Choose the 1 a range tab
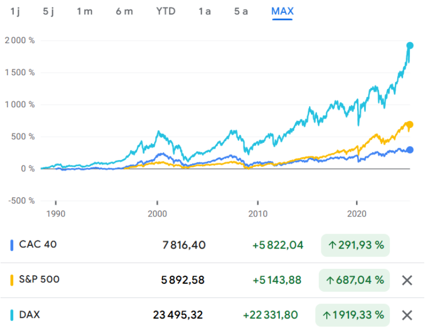The image size is (426, 329). 204,11
